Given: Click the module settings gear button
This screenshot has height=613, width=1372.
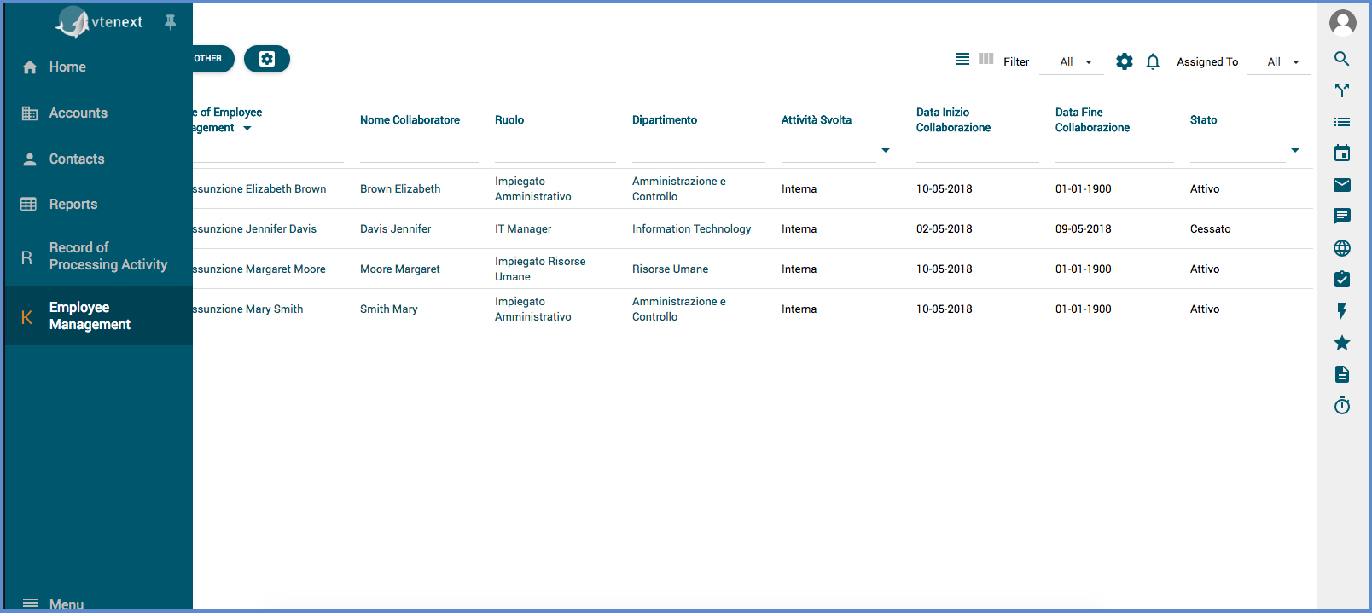Looking at the screenshot, I should click(267, 59).
